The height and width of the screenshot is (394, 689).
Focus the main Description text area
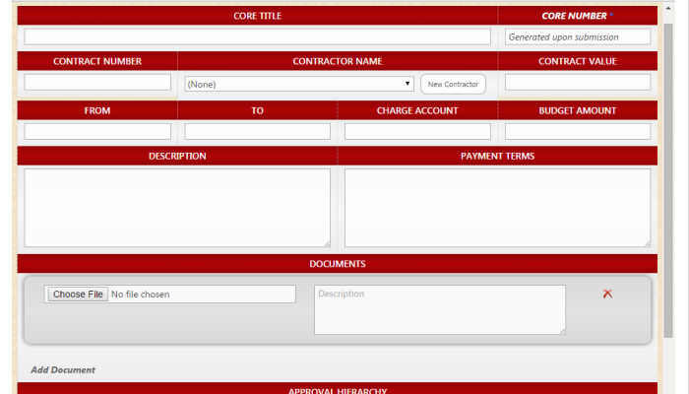(177, 207)
